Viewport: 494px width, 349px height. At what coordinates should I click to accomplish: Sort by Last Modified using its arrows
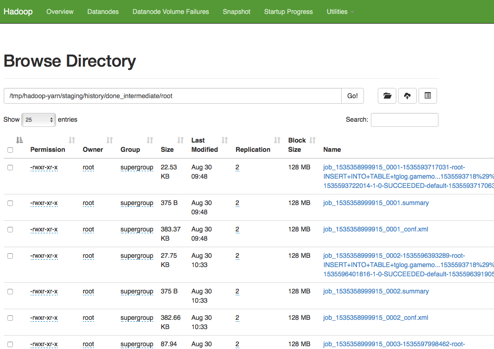[x=225, y=140]
